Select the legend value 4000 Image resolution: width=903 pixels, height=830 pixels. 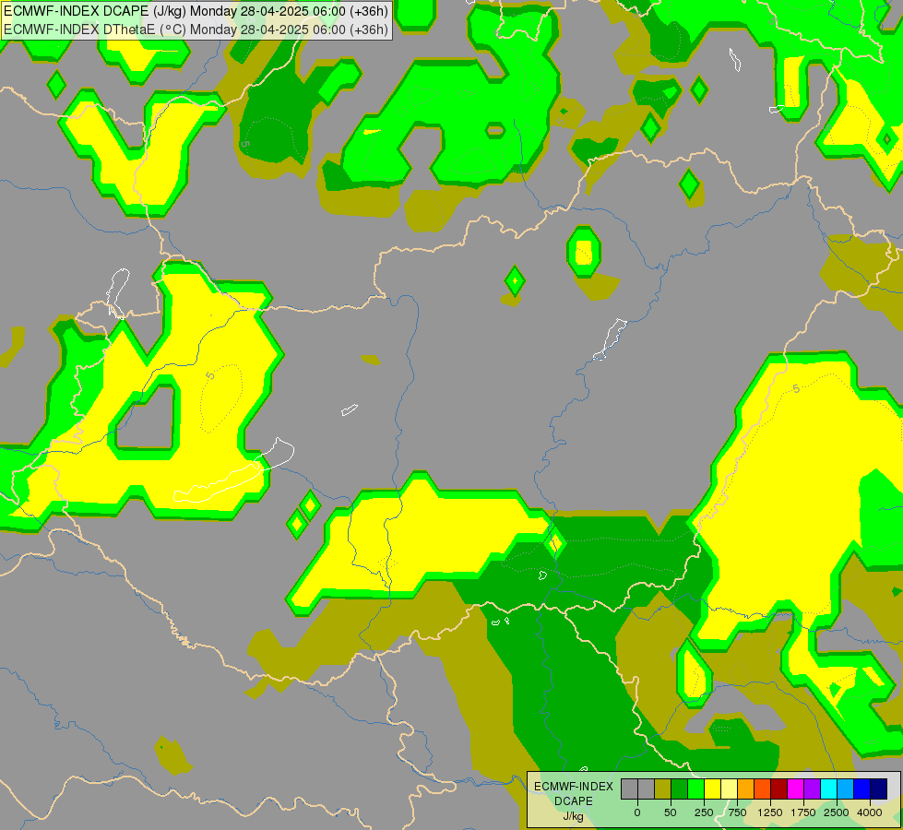870,812
